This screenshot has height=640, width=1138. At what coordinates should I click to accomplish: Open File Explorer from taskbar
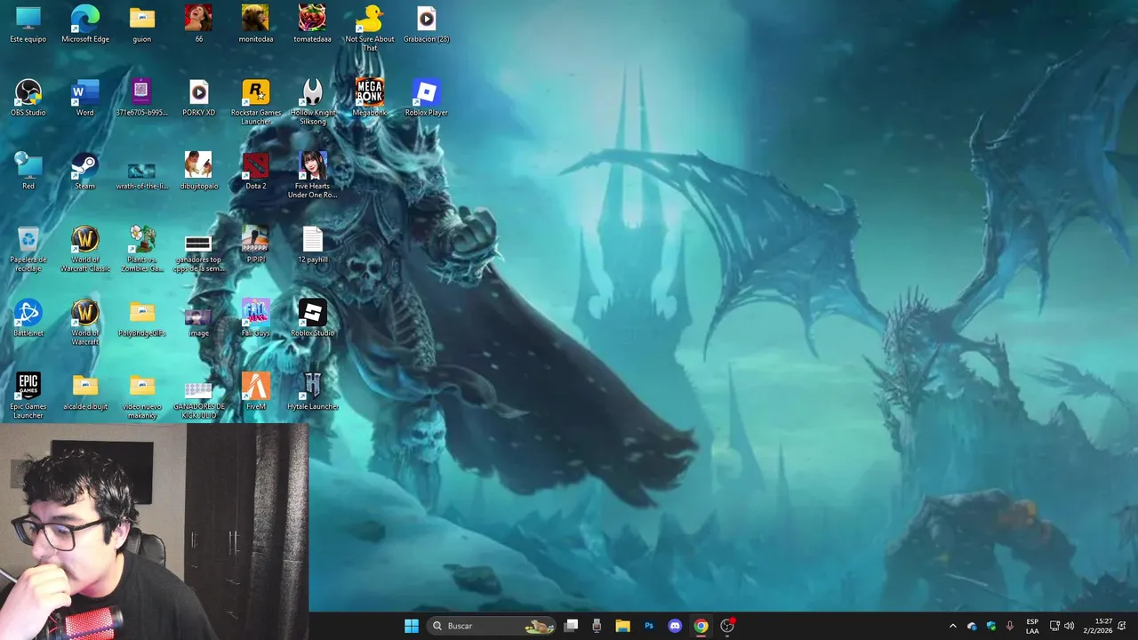point(622,626)
